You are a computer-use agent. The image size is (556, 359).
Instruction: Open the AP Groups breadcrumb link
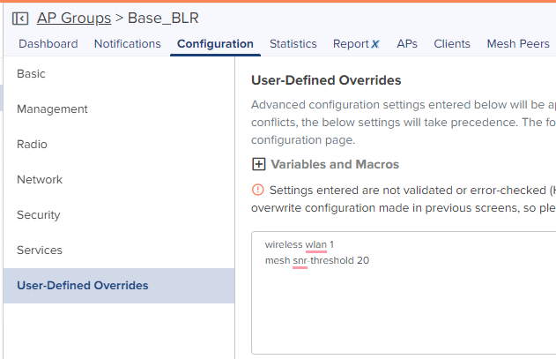click(74, 19)
